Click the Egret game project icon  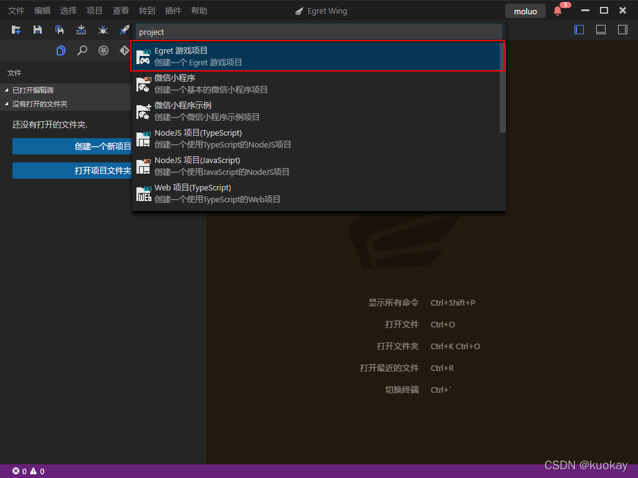[144, 57]
